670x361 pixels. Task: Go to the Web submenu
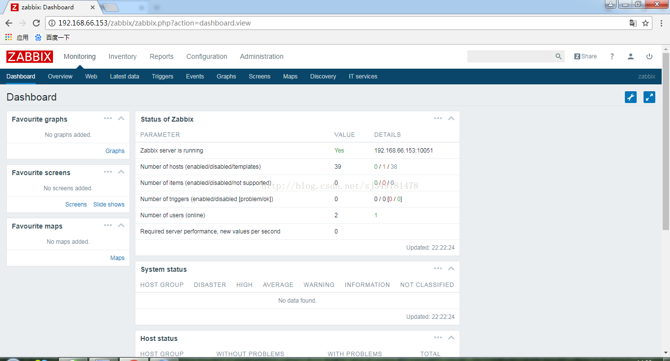tap(91, 77)
